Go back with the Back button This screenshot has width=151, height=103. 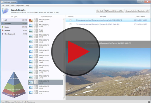pos(100,11)
